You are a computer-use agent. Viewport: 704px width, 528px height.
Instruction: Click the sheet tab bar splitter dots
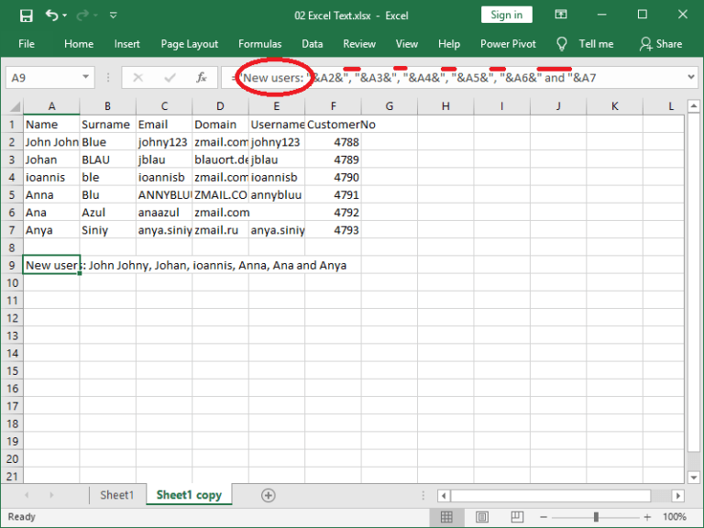pyautogui.click(x=423, y=495)
